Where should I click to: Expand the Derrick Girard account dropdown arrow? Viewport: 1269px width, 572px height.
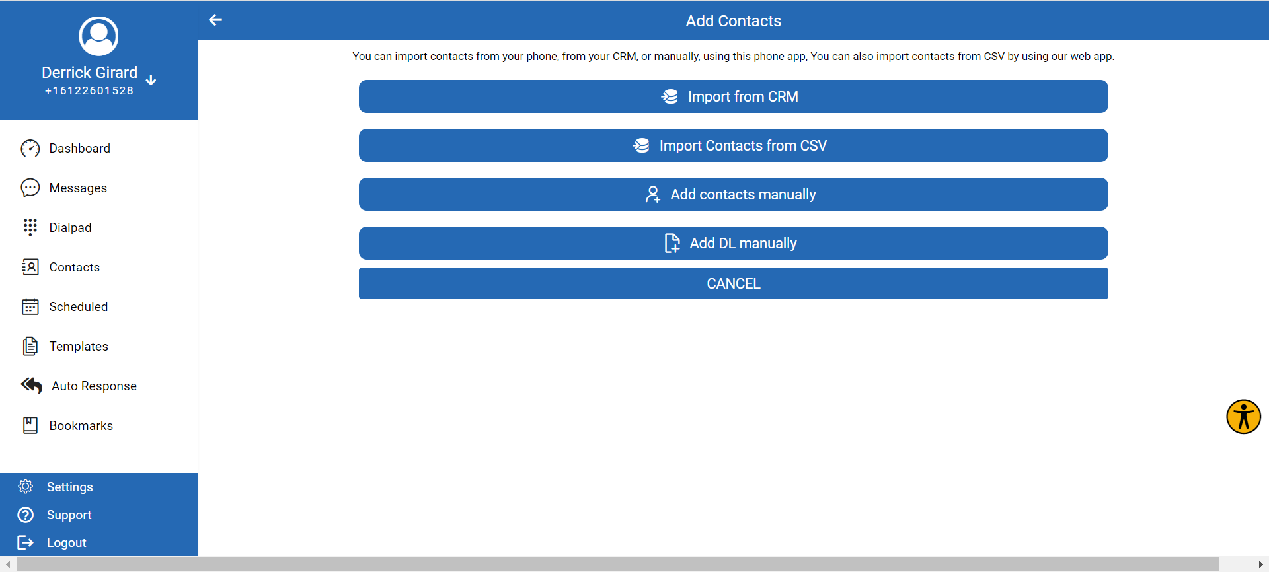tap(151, 80)
